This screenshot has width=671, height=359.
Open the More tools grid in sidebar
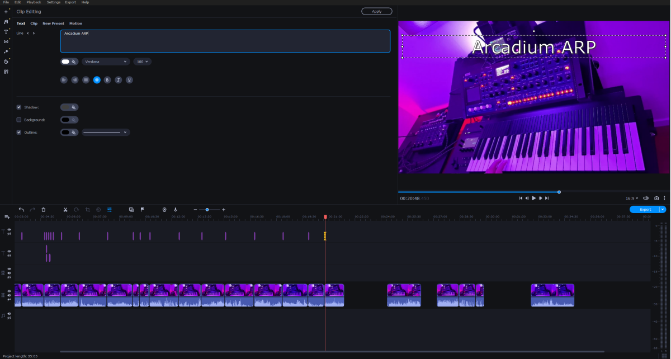(6, 72)
